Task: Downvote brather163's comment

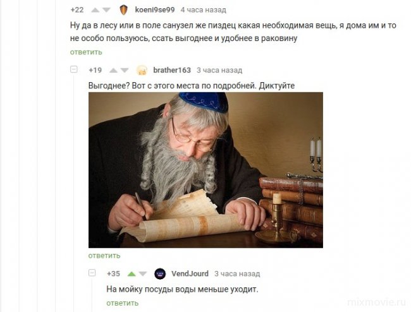Action: 125,70
